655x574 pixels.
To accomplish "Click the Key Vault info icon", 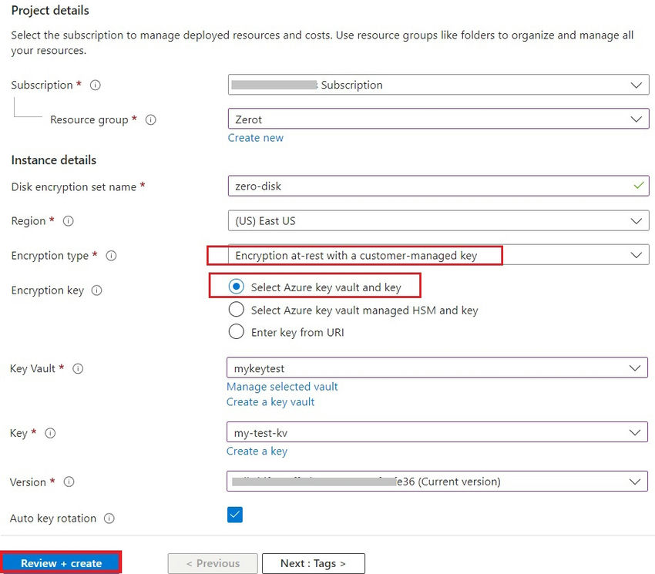I will (x=77, y=368).
